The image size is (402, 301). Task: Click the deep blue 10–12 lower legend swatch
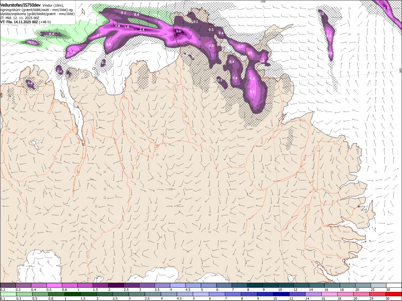coord(281,294)
